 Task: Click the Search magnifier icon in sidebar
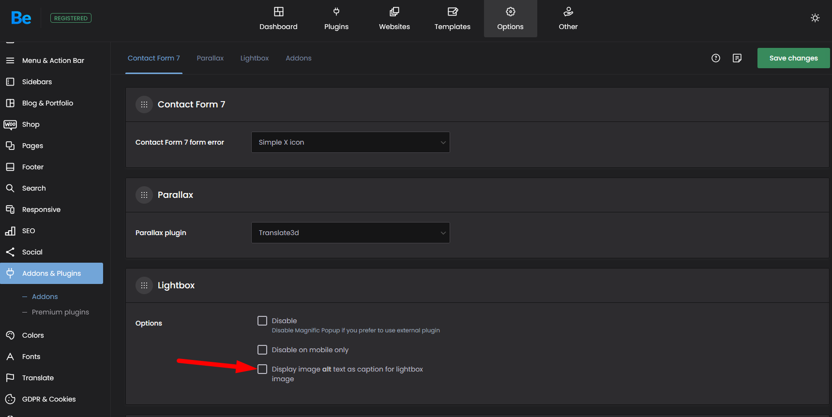[10, 188]
